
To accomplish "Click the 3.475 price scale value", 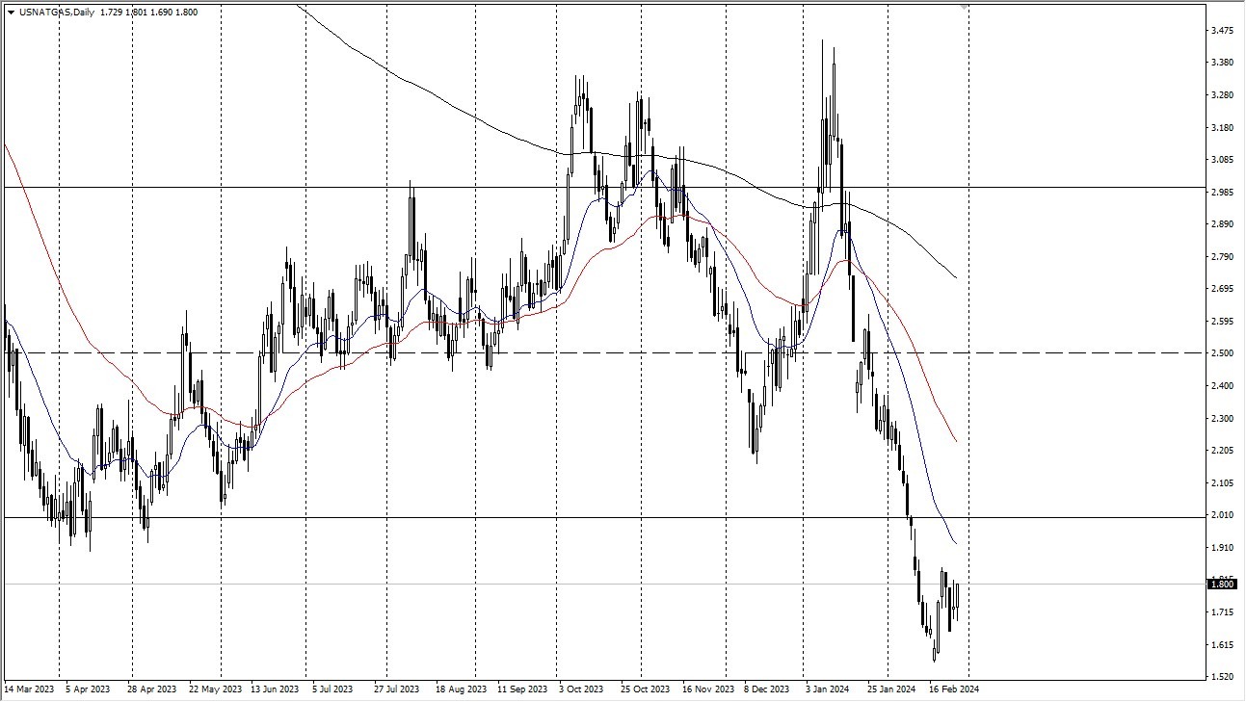I will [1222, 30].
